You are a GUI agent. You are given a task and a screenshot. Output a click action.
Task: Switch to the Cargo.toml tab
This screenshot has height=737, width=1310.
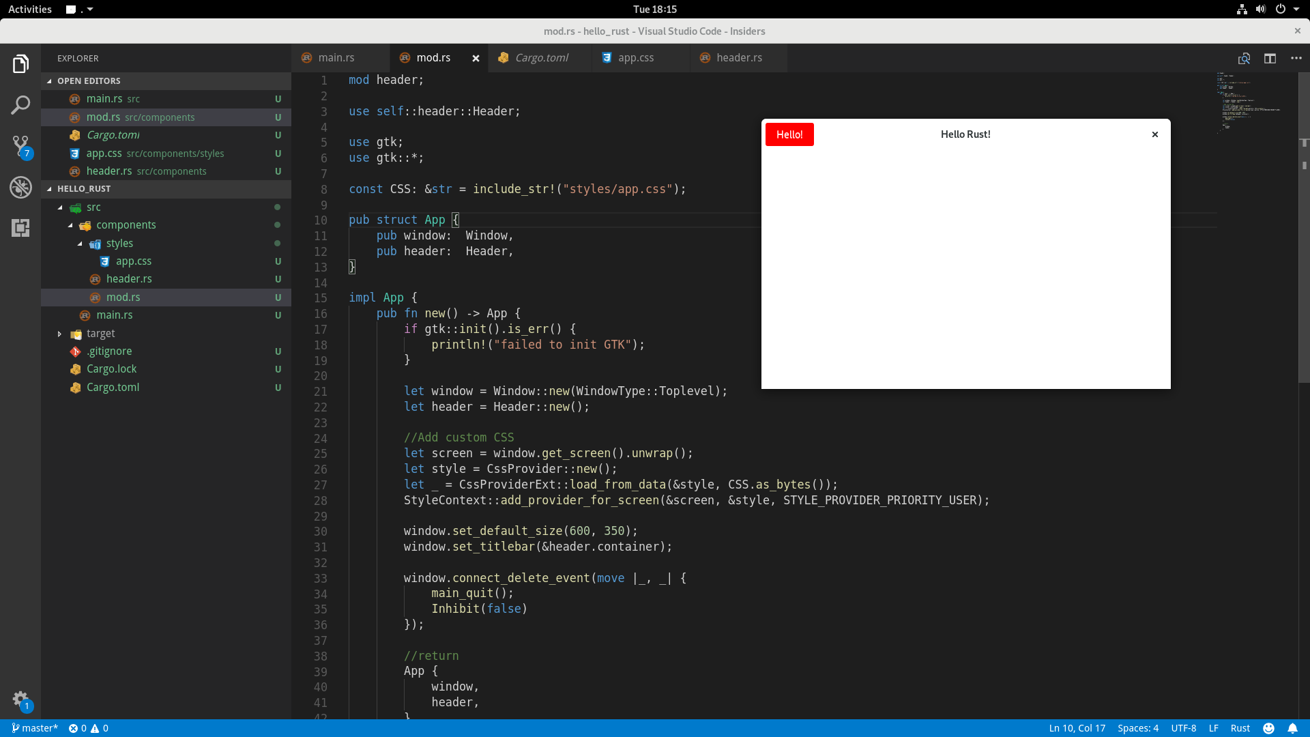point(540,59)
